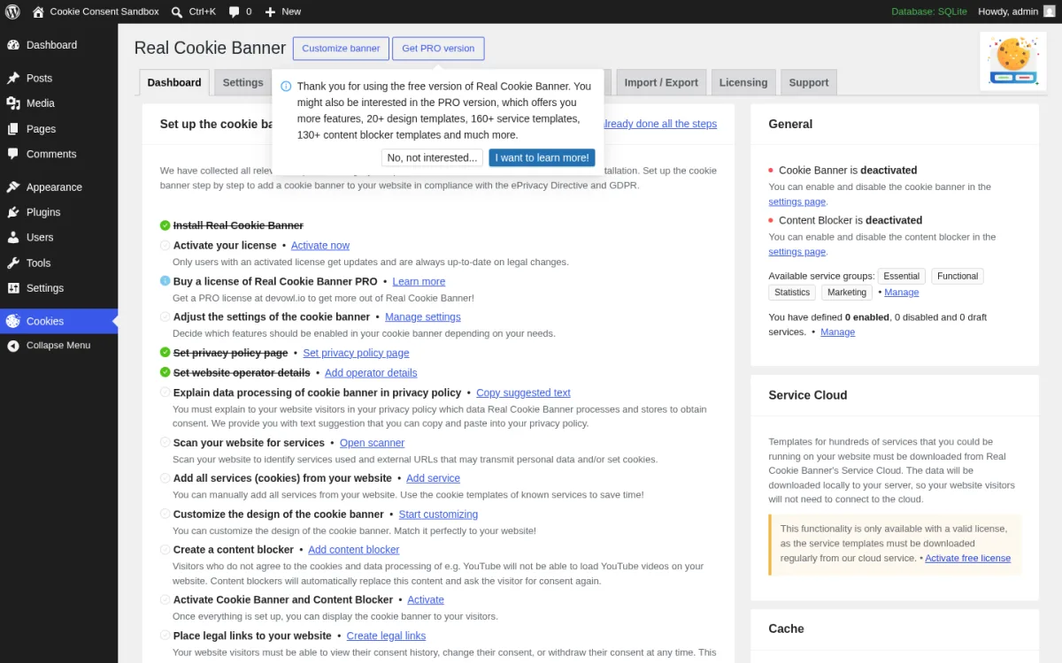Viewport: 1062px width, 663px height.
Task: Toggle circle for Add all services step
Action: 165,477
